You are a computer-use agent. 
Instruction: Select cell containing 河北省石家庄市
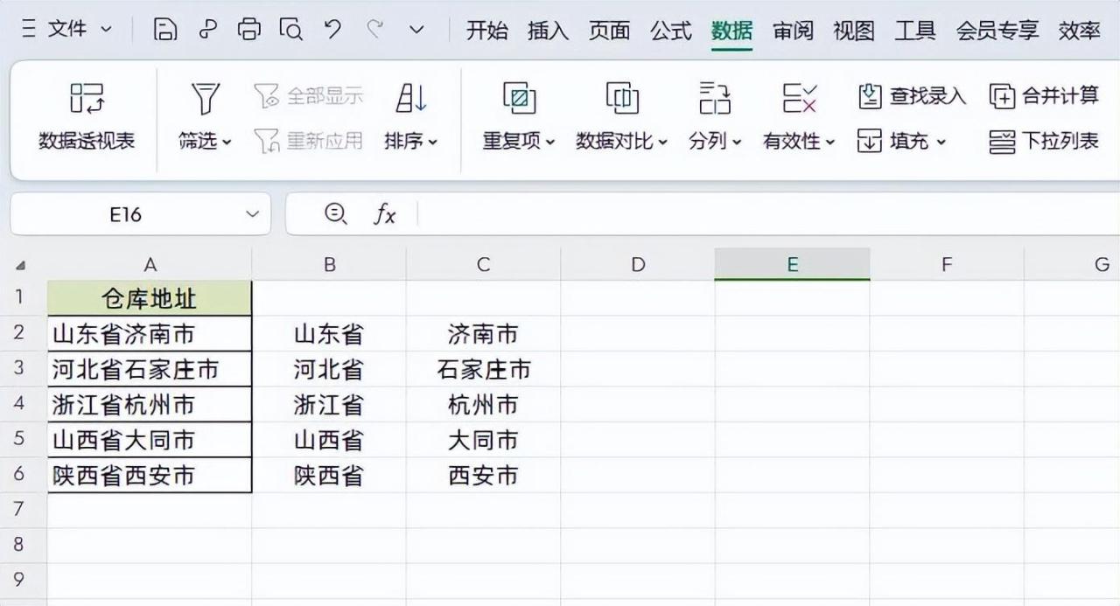point(150,369)
